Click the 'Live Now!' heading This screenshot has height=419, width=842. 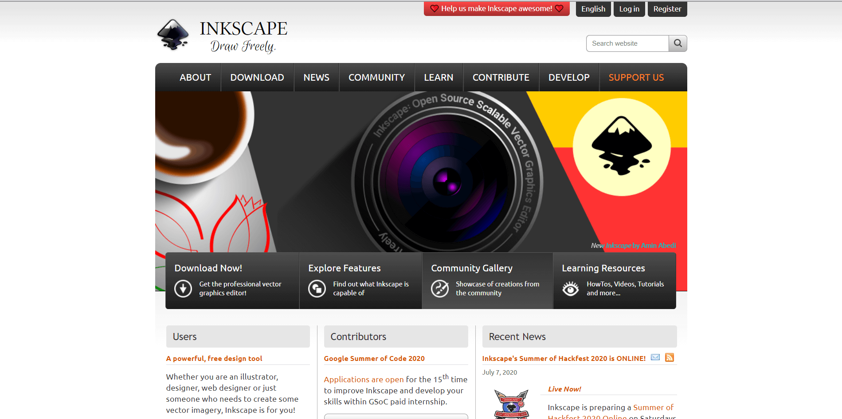pyautogui.click(x=564, y=389)
